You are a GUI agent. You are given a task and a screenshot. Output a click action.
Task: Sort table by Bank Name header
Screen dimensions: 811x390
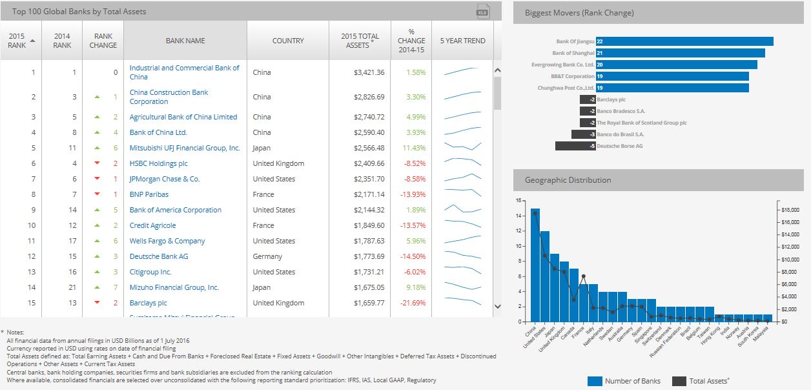[185, 41]
